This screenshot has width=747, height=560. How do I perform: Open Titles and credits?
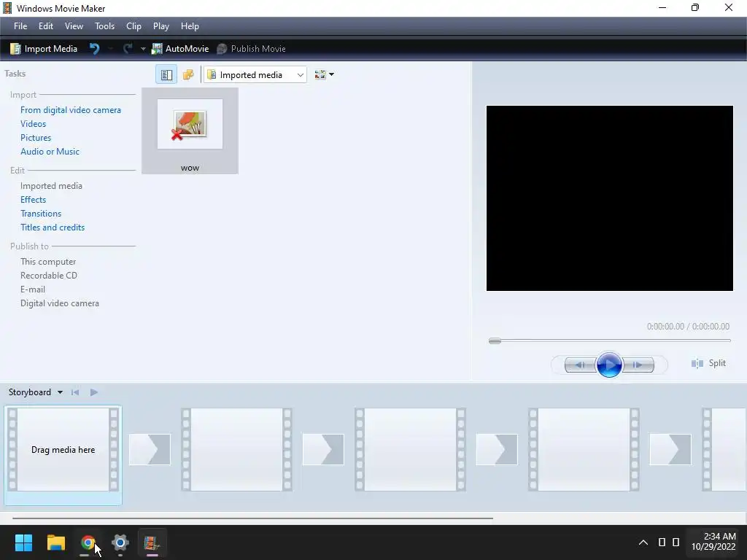(53, 227)
